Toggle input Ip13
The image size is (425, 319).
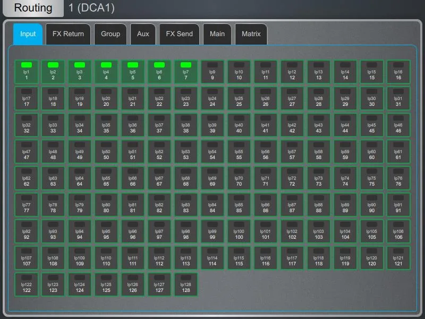[x=318, y=72]
